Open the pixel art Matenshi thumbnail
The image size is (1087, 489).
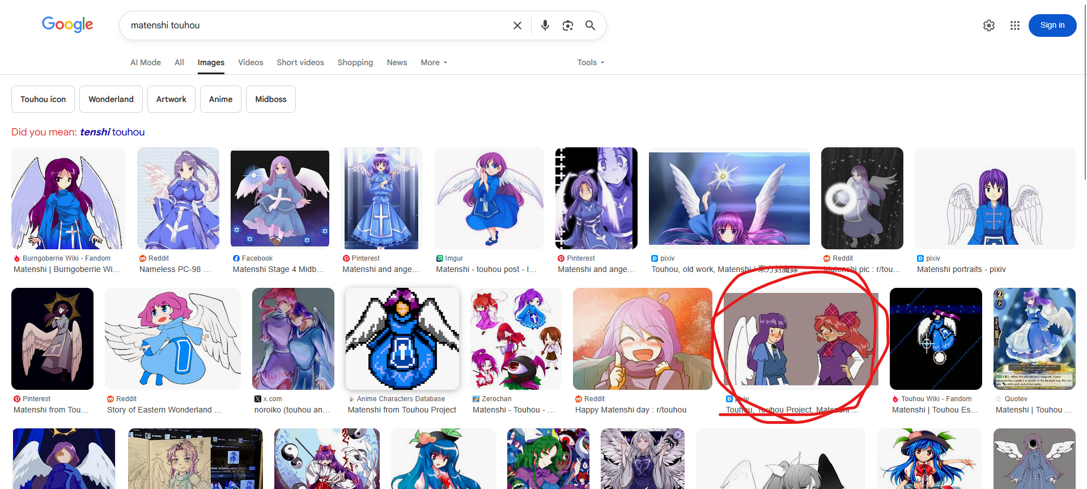point(402,338)
